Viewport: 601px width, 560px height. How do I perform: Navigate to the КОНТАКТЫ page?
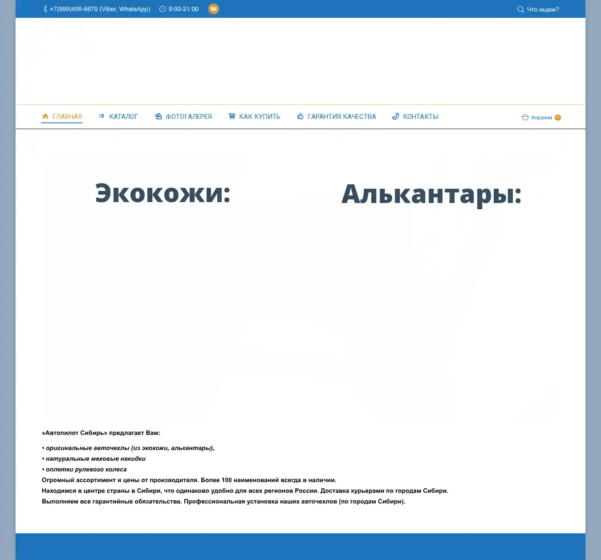(421, 117)
